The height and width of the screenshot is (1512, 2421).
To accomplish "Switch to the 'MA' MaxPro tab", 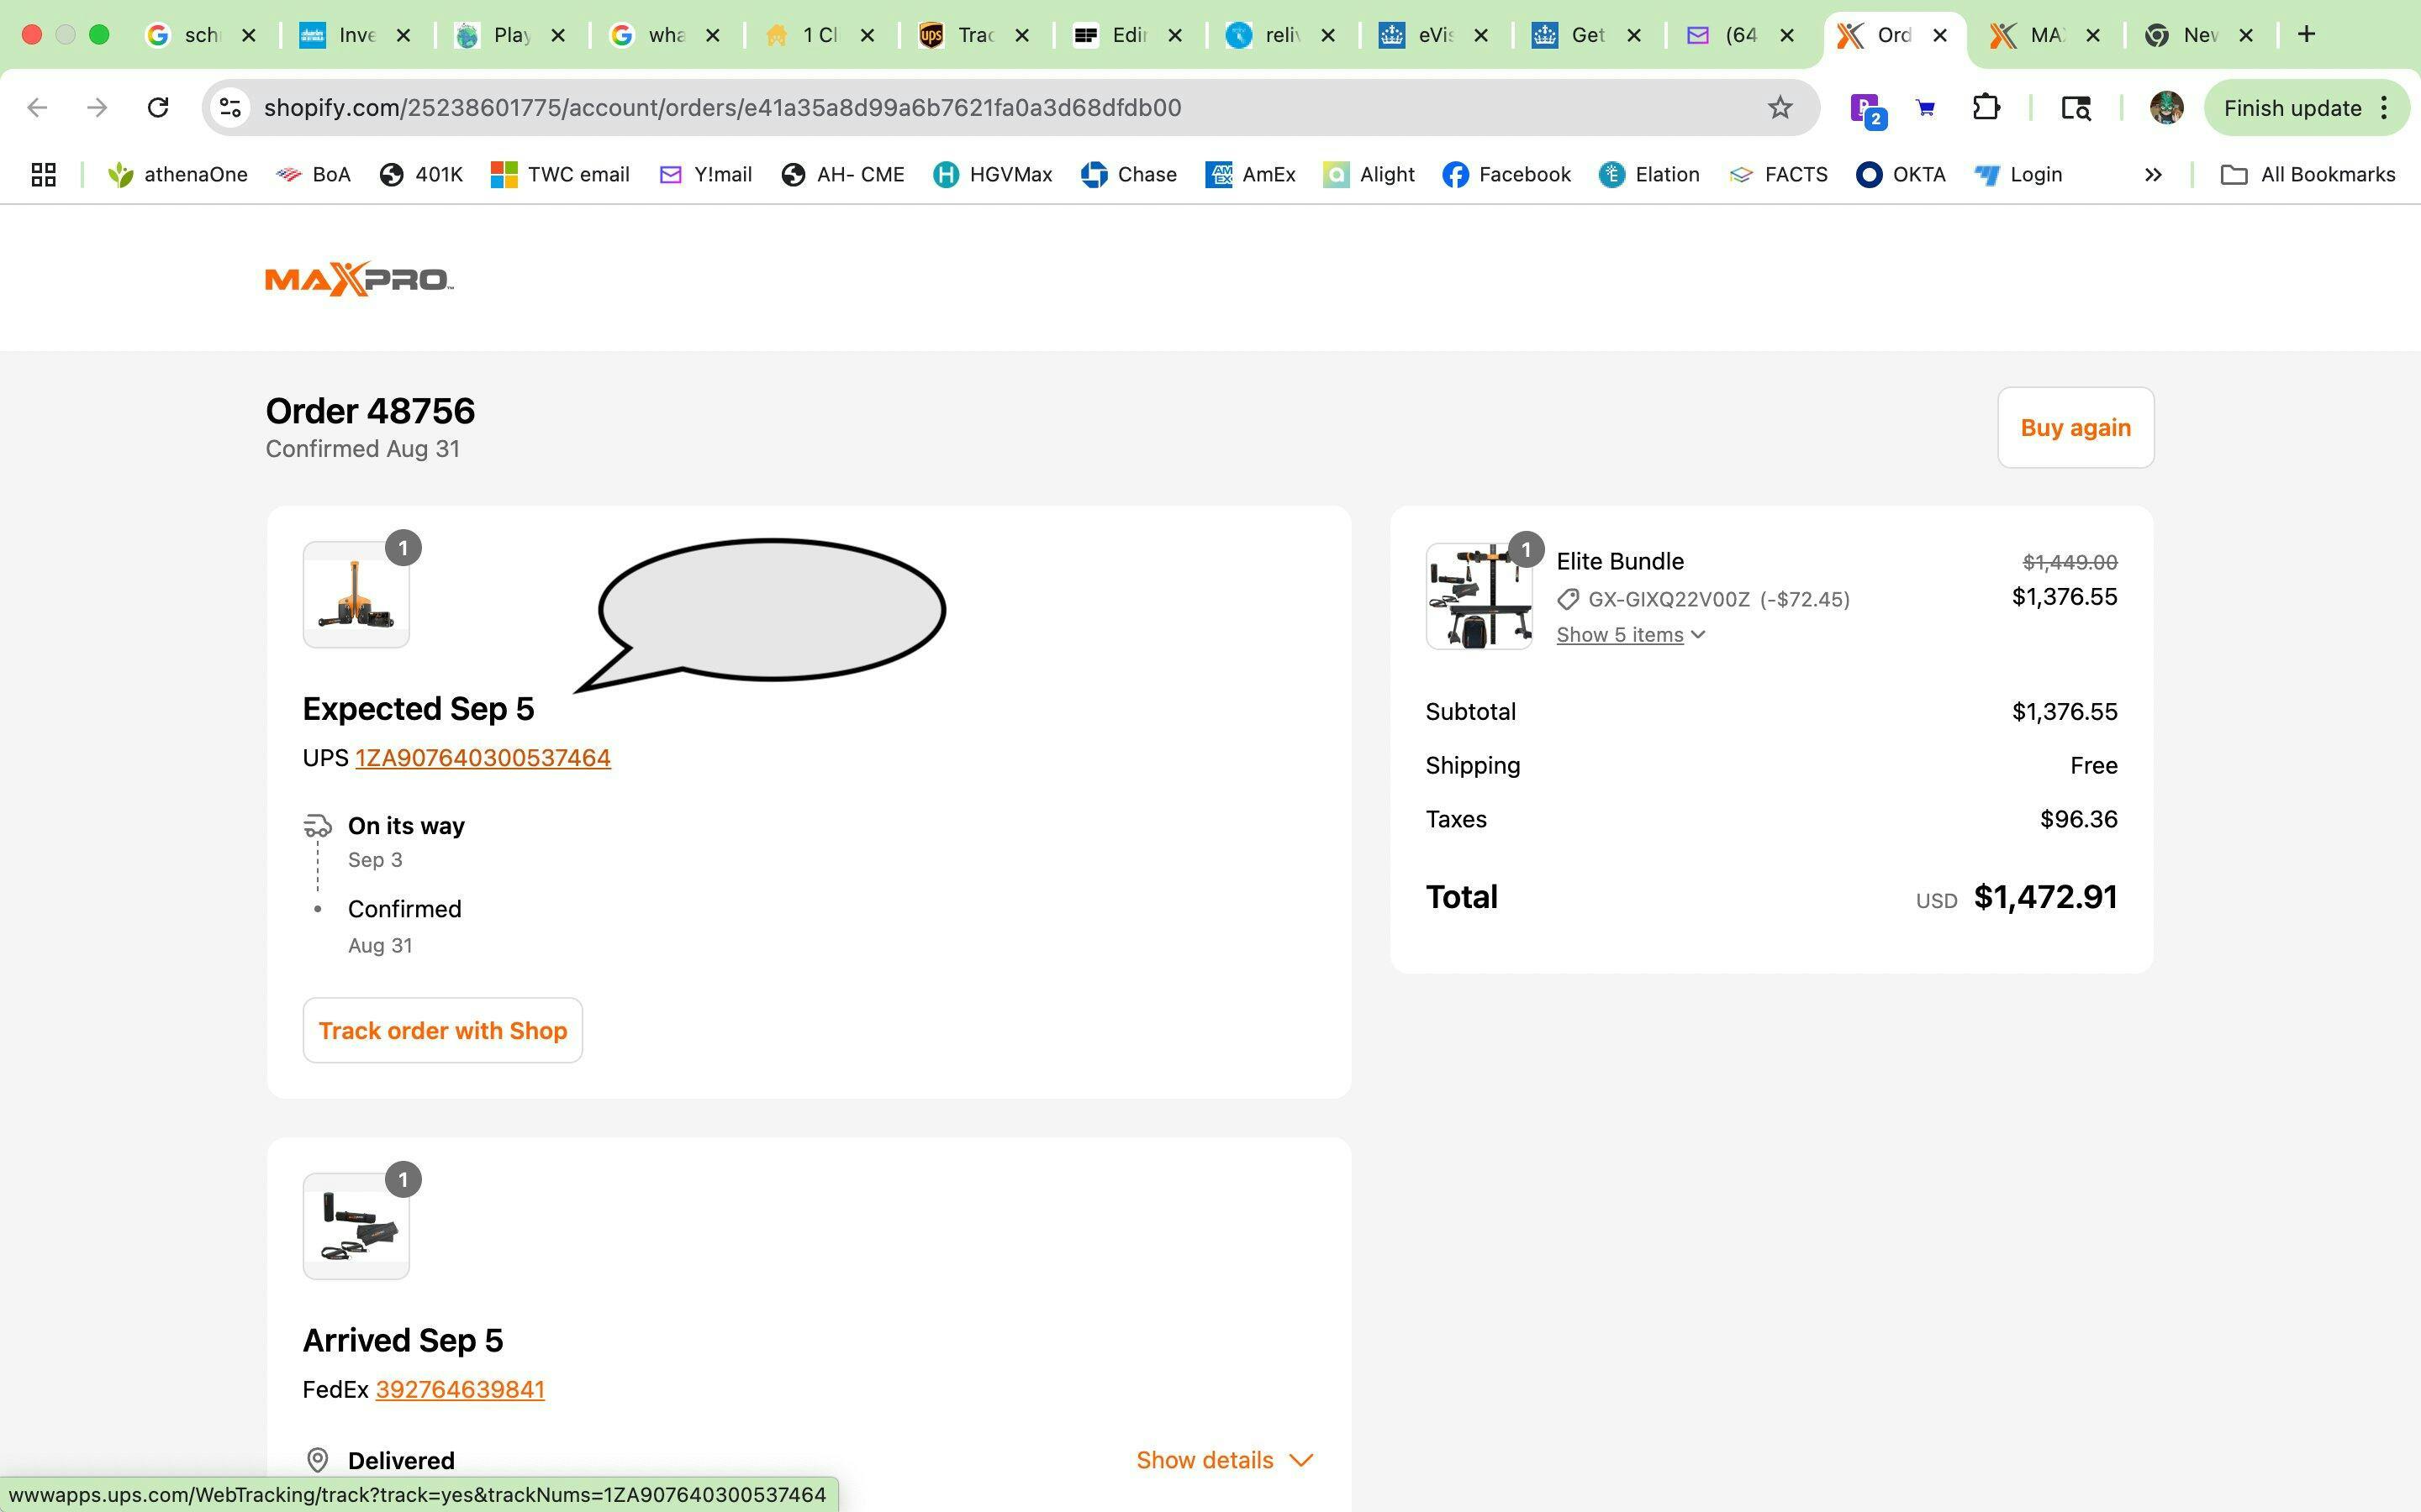I will tap(2045, 35).
